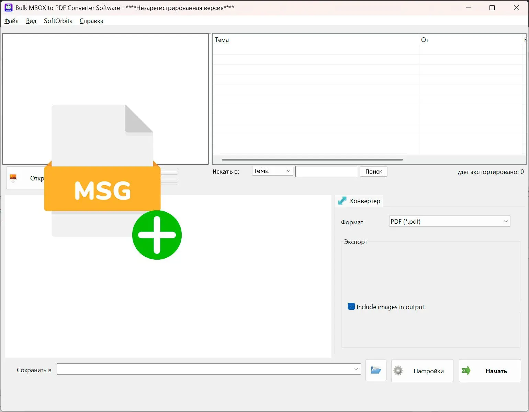The width and height of the screenshot is (529, 412).
Task: Toggle Include images in output checkbox
Action: 351,307
